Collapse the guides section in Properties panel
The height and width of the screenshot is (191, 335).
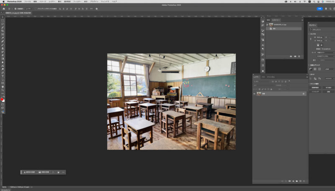coord(309,74)
